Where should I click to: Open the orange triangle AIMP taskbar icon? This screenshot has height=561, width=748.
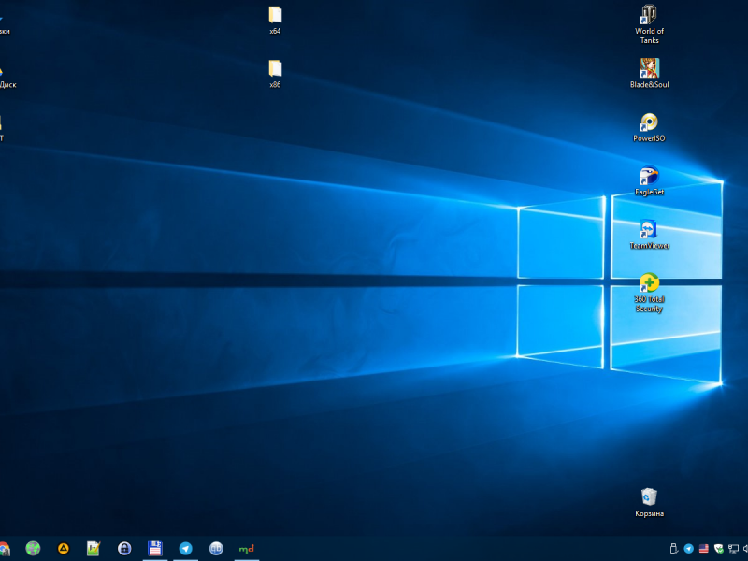click(64, 549)
